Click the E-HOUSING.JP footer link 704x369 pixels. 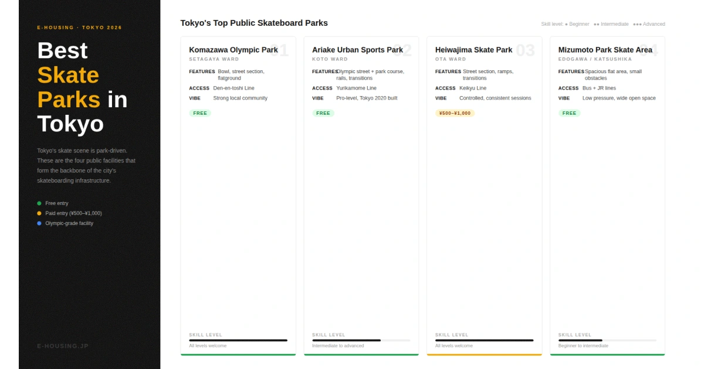click(63, 346)
